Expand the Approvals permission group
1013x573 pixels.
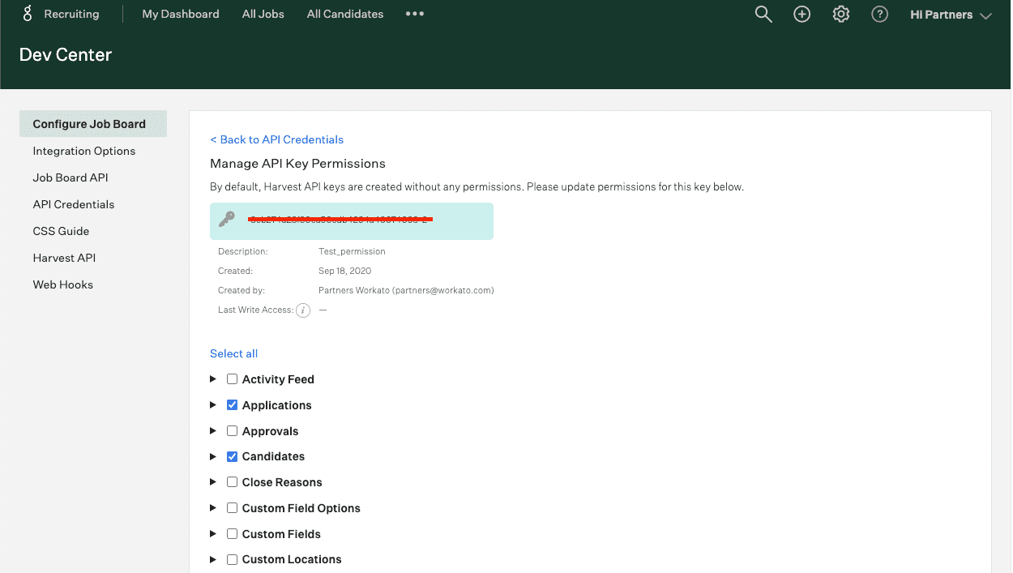pyautogui.click(x=212, y=430)
